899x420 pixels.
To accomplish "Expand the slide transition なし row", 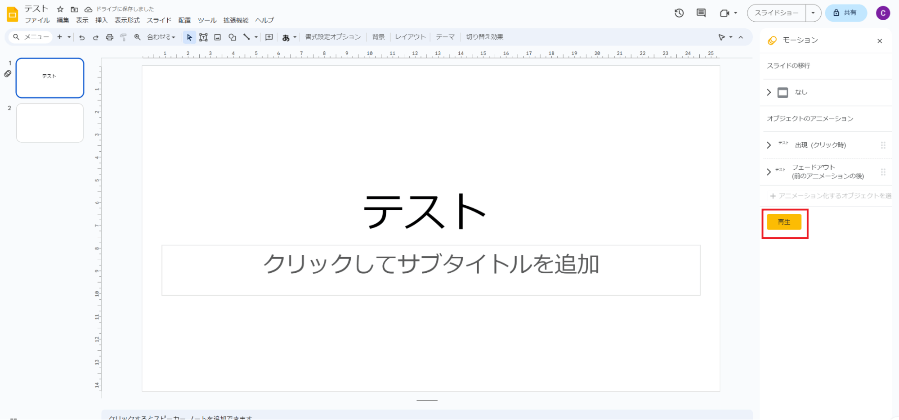I will (x=769, y=92).
